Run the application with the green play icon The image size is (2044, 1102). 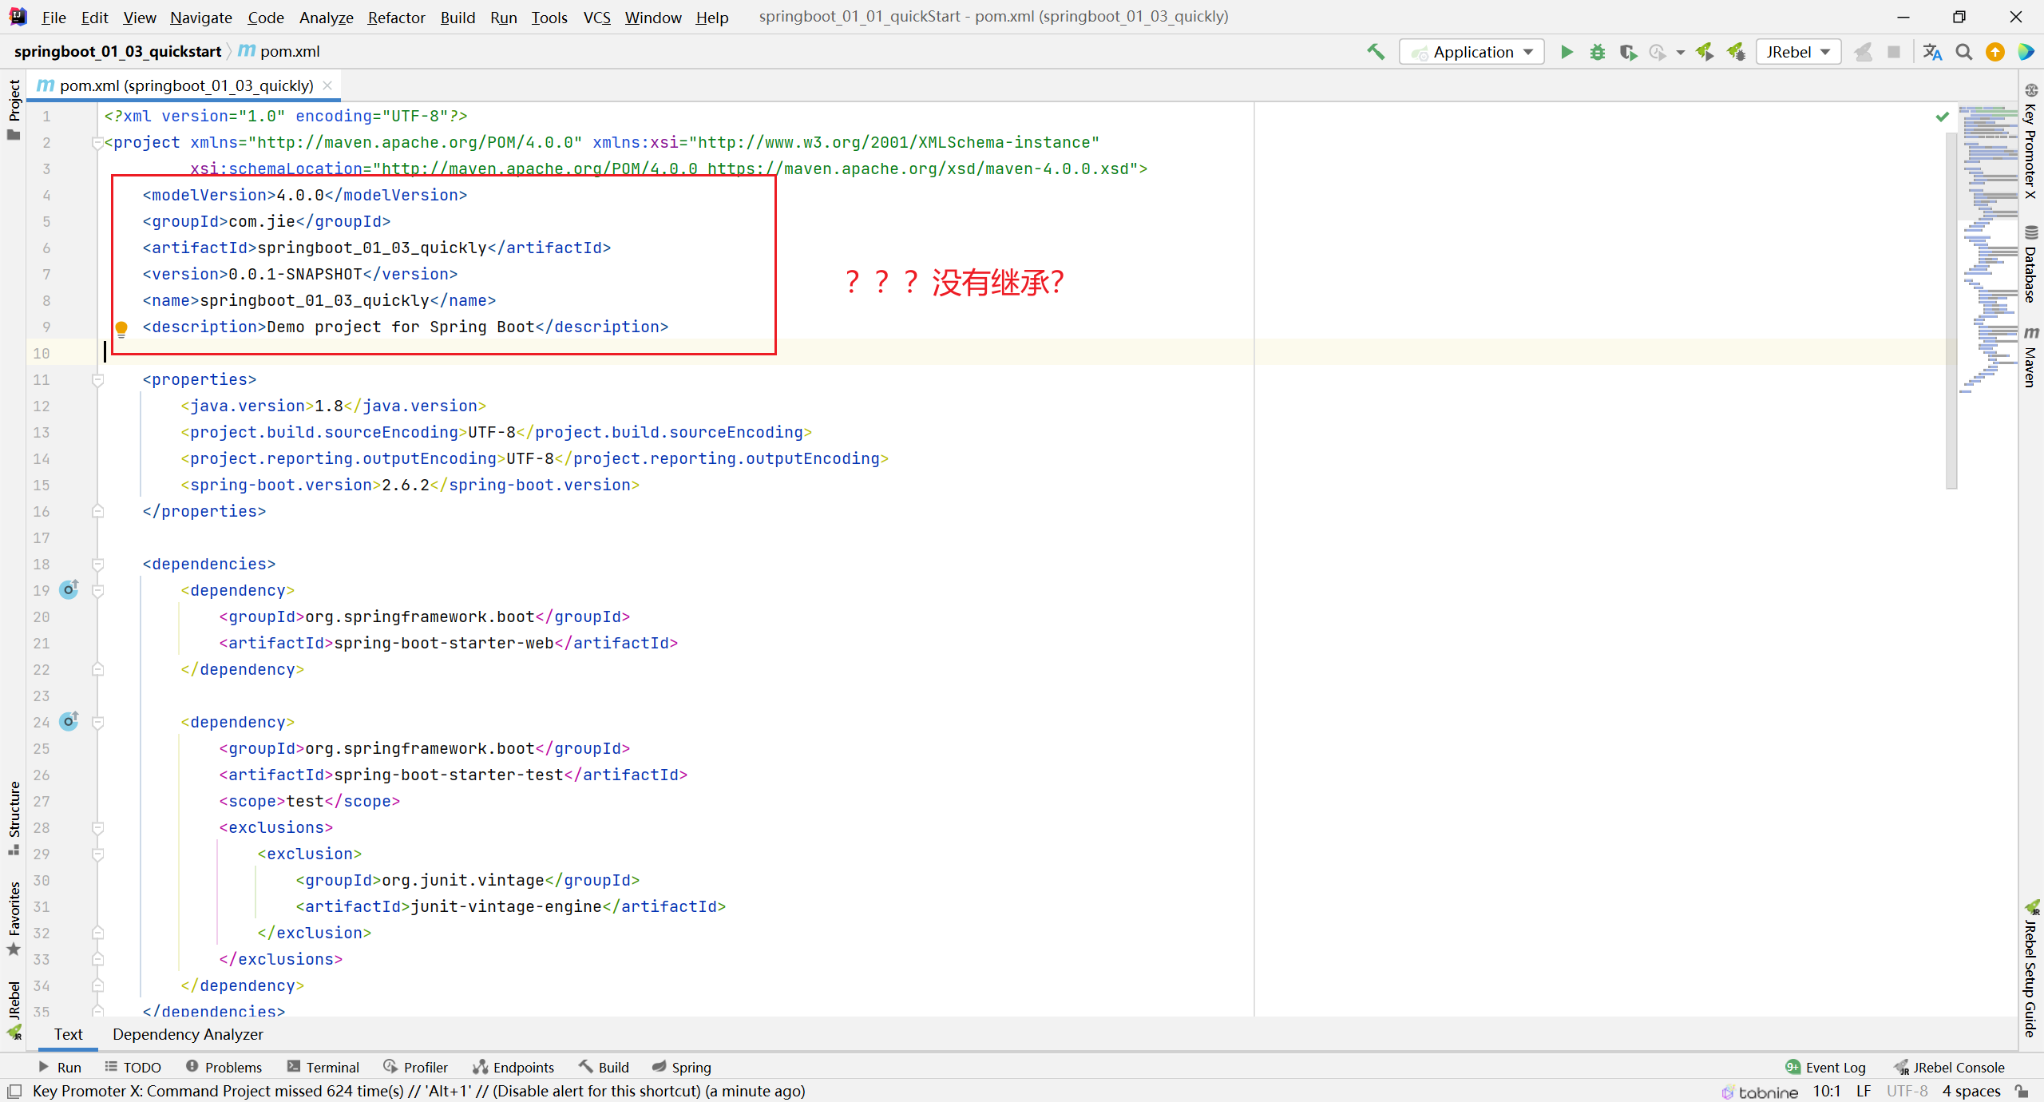point(1567,52)
